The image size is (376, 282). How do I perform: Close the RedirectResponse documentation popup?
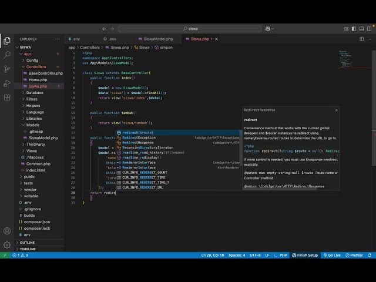point(337,110)
